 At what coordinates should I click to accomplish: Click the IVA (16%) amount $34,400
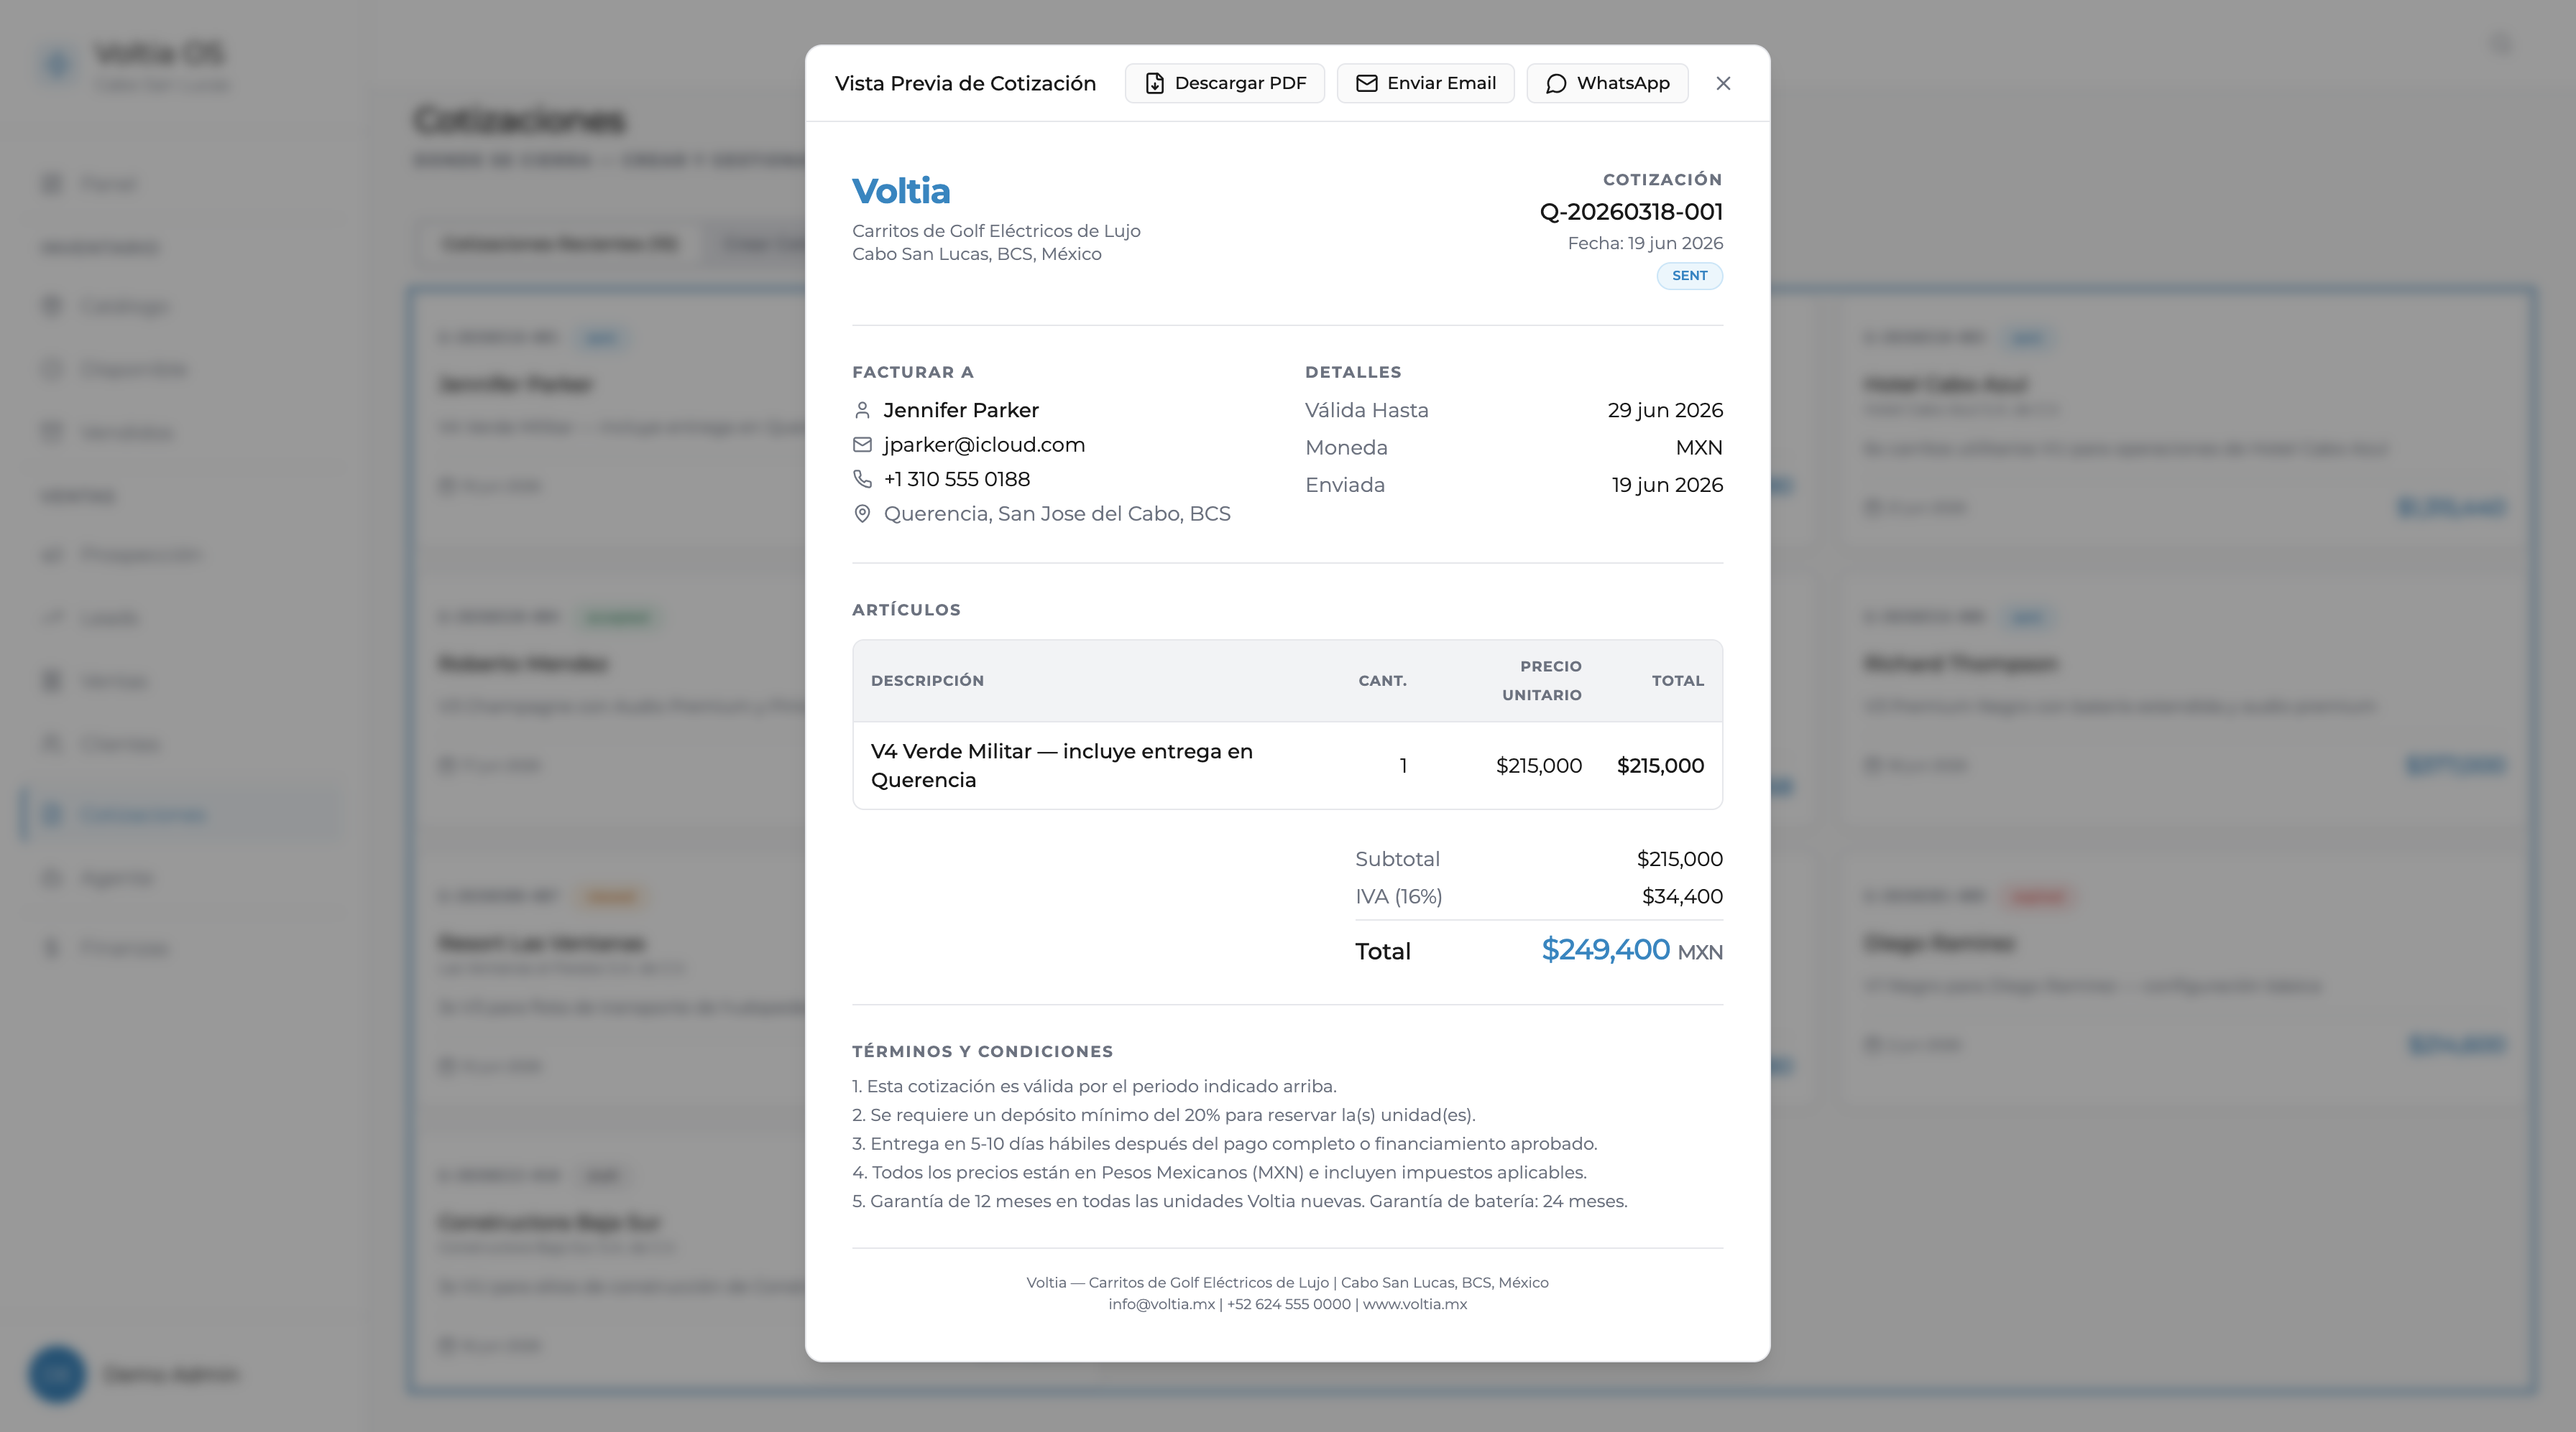(x=1682, y=896)
